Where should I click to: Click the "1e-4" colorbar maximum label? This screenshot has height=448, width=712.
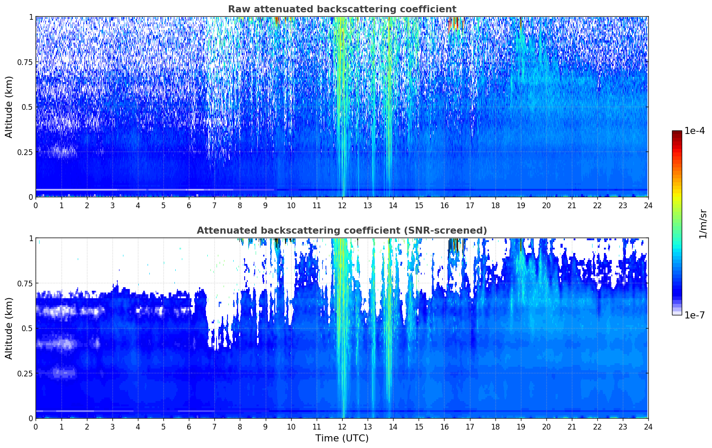click(694, 131)
